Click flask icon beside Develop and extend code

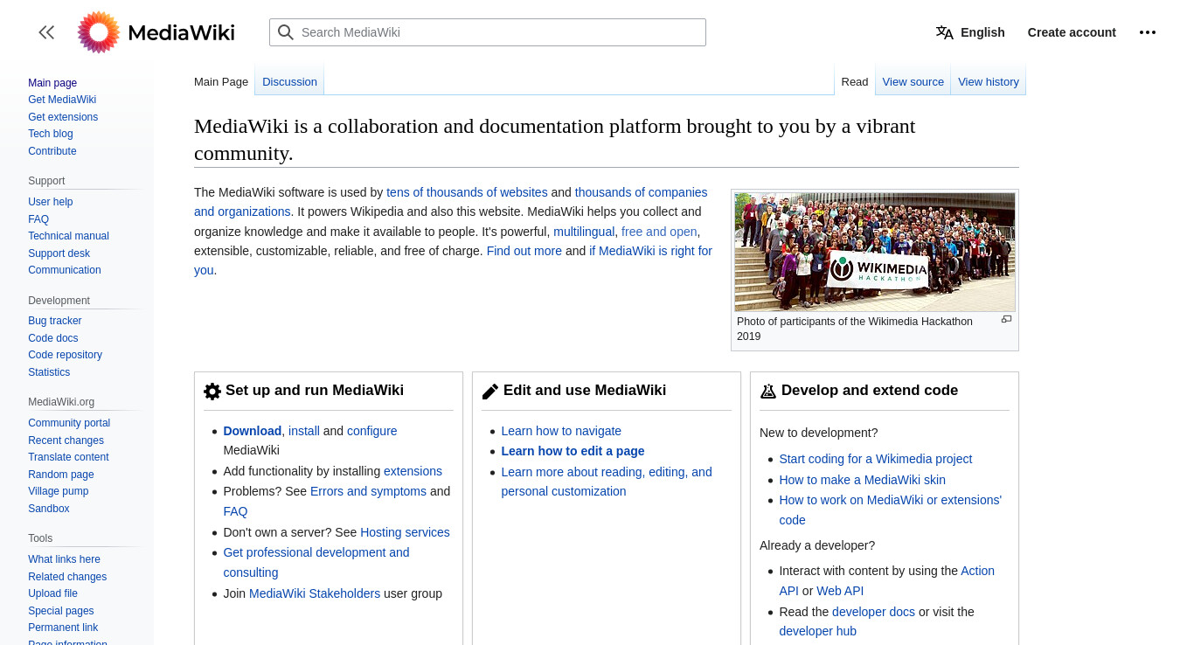[768, 392]
